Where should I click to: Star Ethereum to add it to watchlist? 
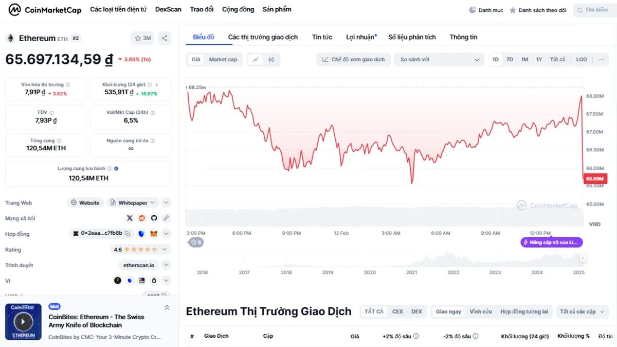pos(137,38)
